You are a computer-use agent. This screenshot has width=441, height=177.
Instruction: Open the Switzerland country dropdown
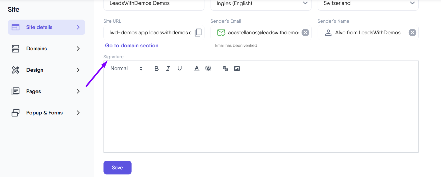[x=368, y=4]
